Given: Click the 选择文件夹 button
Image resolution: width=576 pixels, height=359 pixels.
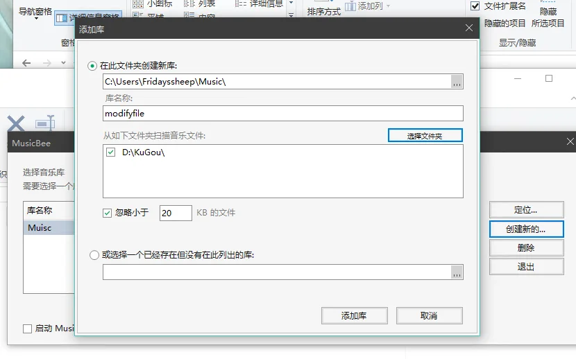Looking at the screenshot, I should click(x=425, y=136).
